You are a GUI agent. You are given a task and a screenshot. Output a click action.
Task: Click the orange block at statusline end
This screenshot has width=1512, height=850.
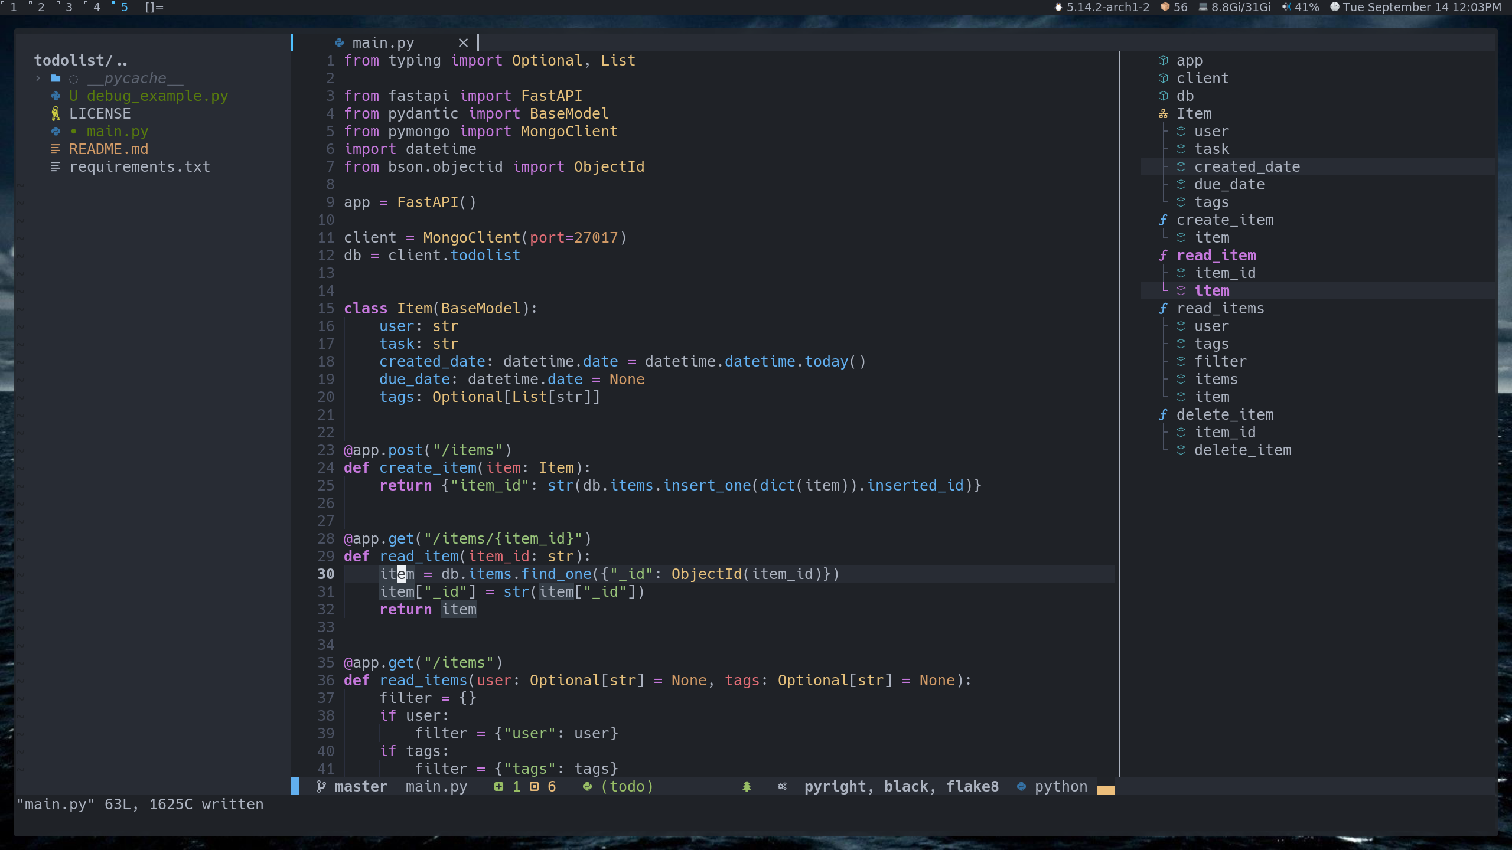[1105, 790]
